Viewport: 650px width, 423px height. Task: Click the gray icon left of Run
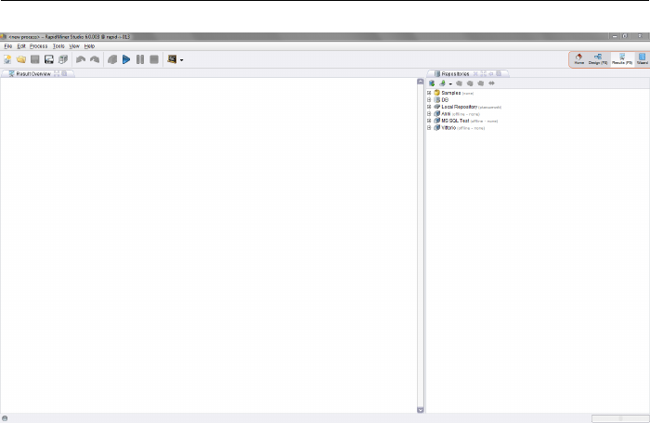(x=112, y=59)
